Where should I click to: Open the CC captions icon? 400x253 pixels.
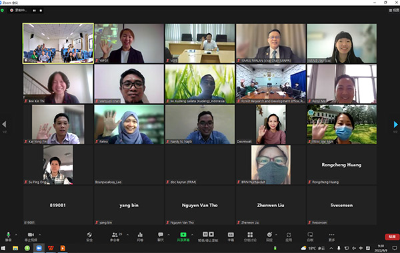click(x=231, y=236)
